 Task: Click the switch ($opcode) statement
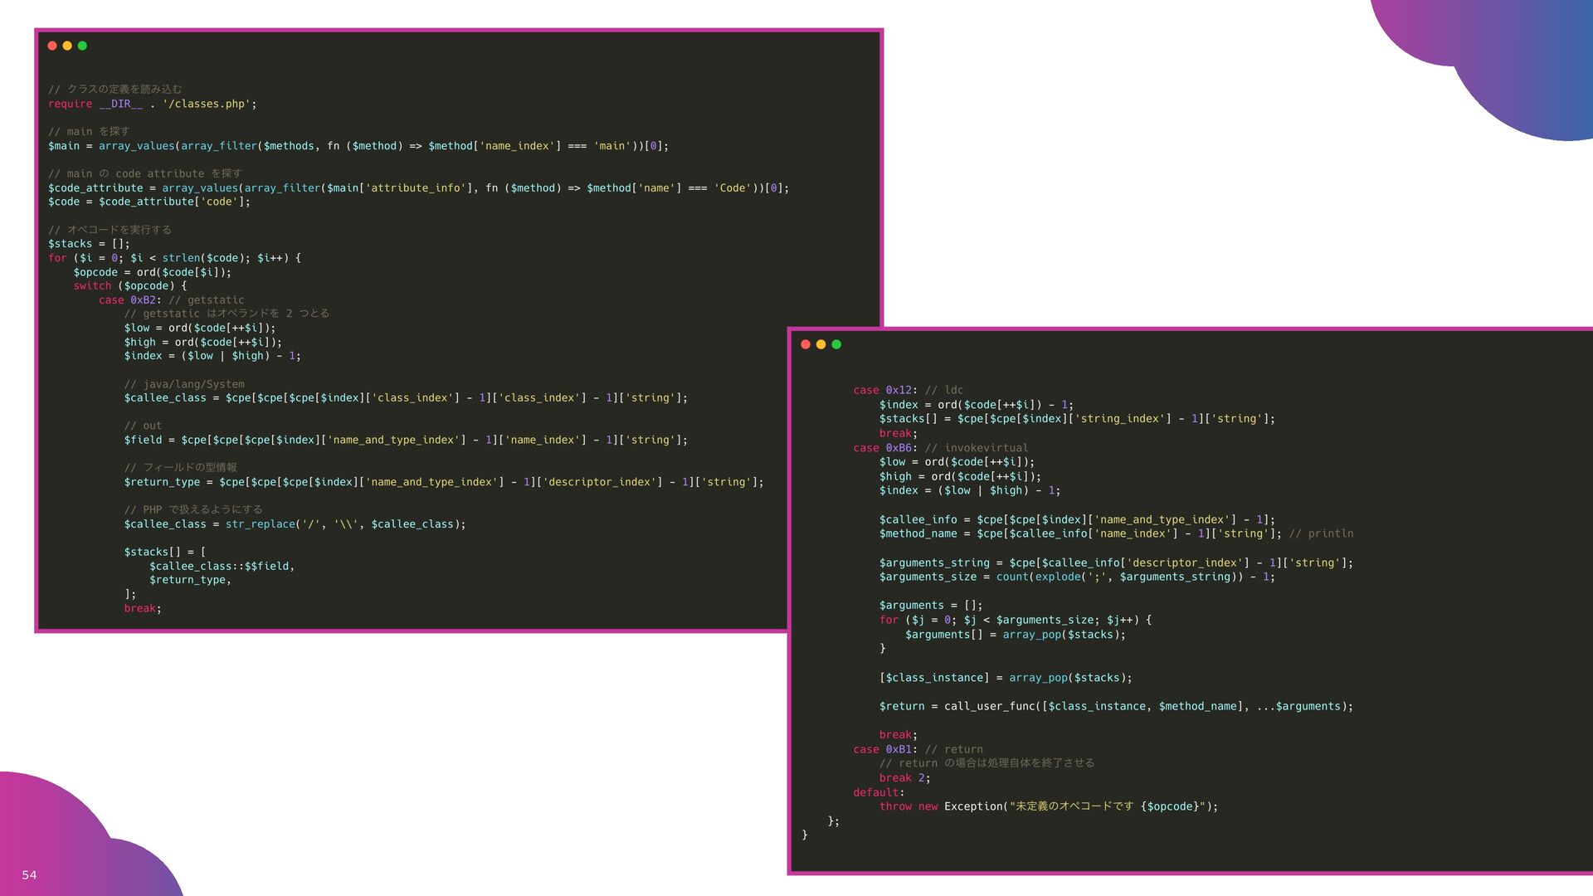[130, 286]
